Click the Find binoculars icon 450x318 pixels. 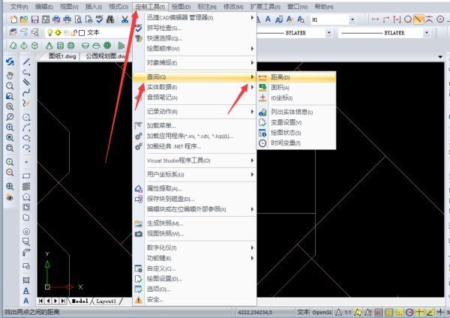point(110,19)
